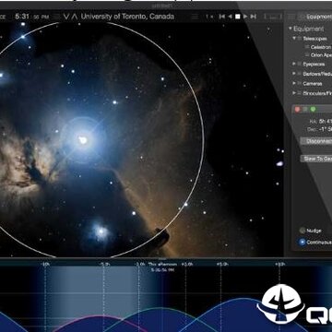Screen dimensions: 332x332
Task: Select the Nudge radio button
Action: point(302,231)
